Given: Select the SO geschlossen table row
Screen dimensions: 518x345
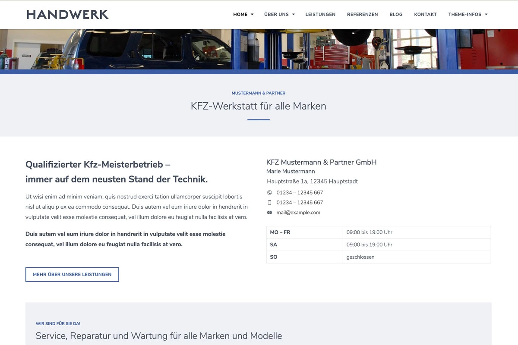Looking at the screenshot, I should (379, 257).
